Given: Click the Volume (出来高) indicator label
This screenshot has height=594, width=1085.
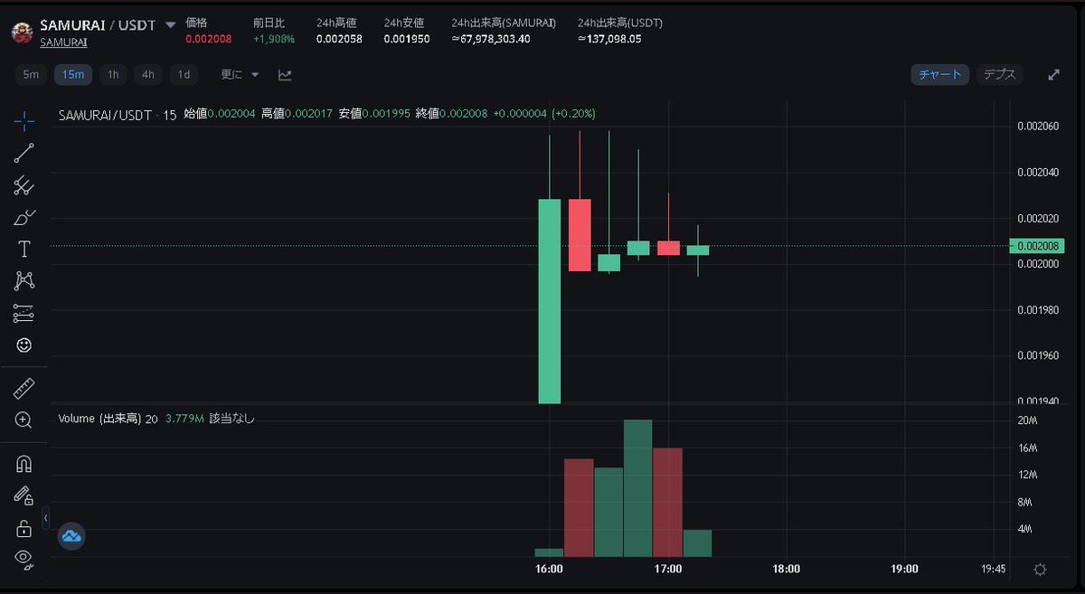Looking at the screenshot, I should point(99,419).
